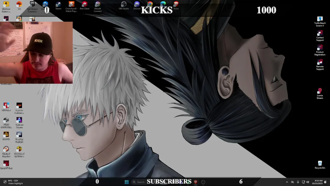This screenshot has height=186, width=330.
Task: Open the Recycle Bin
Action: pyautogui.click(x=320, y=165)
